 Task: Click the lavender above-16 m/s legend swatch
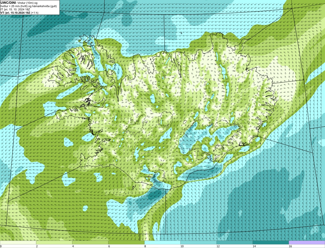(307, 242)
